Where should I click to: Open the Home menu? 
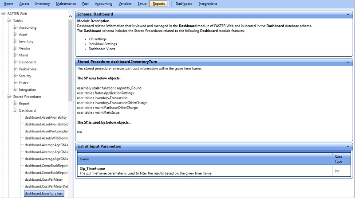[x=8, y=4]
